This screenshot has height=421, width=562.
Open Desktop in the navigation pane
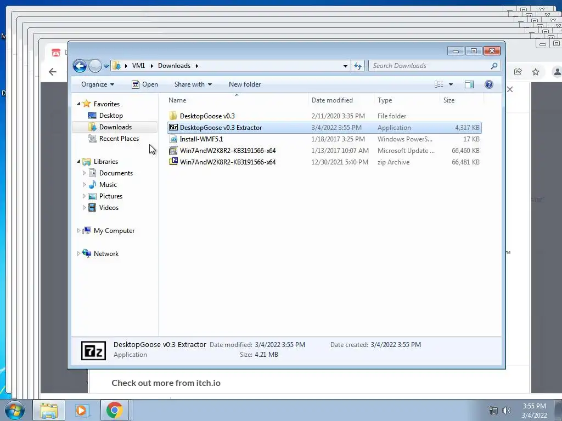pyautogui.click(x=111, y=116)
